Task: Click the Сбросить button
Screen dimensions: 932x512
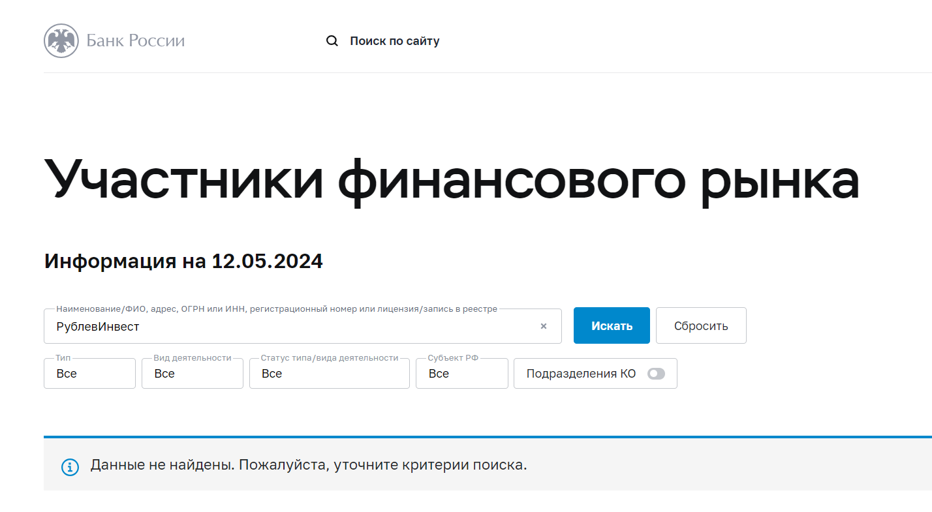Action: (x=701, y=325)
